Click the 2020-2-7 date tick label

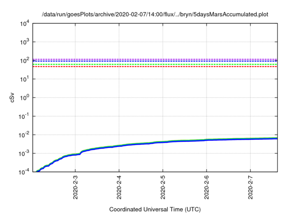(x=251, y=187)
